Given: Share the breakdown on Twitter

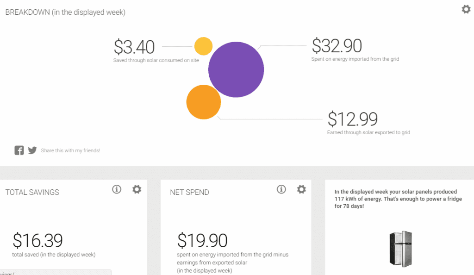Looking at the screenshot, I should point(32,150).
